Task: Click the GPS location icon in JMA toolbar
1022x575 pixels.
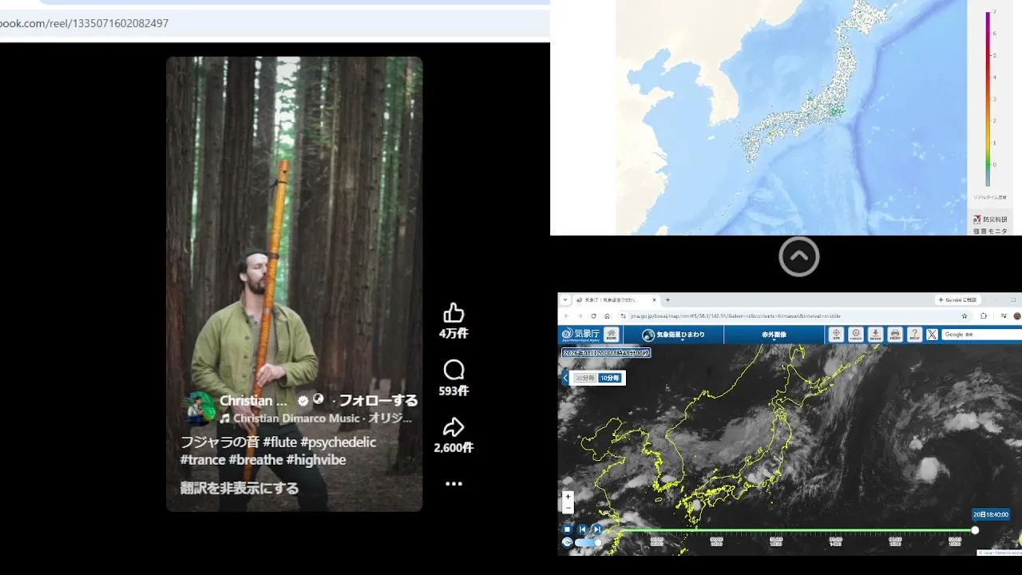Action: (836, 335)
